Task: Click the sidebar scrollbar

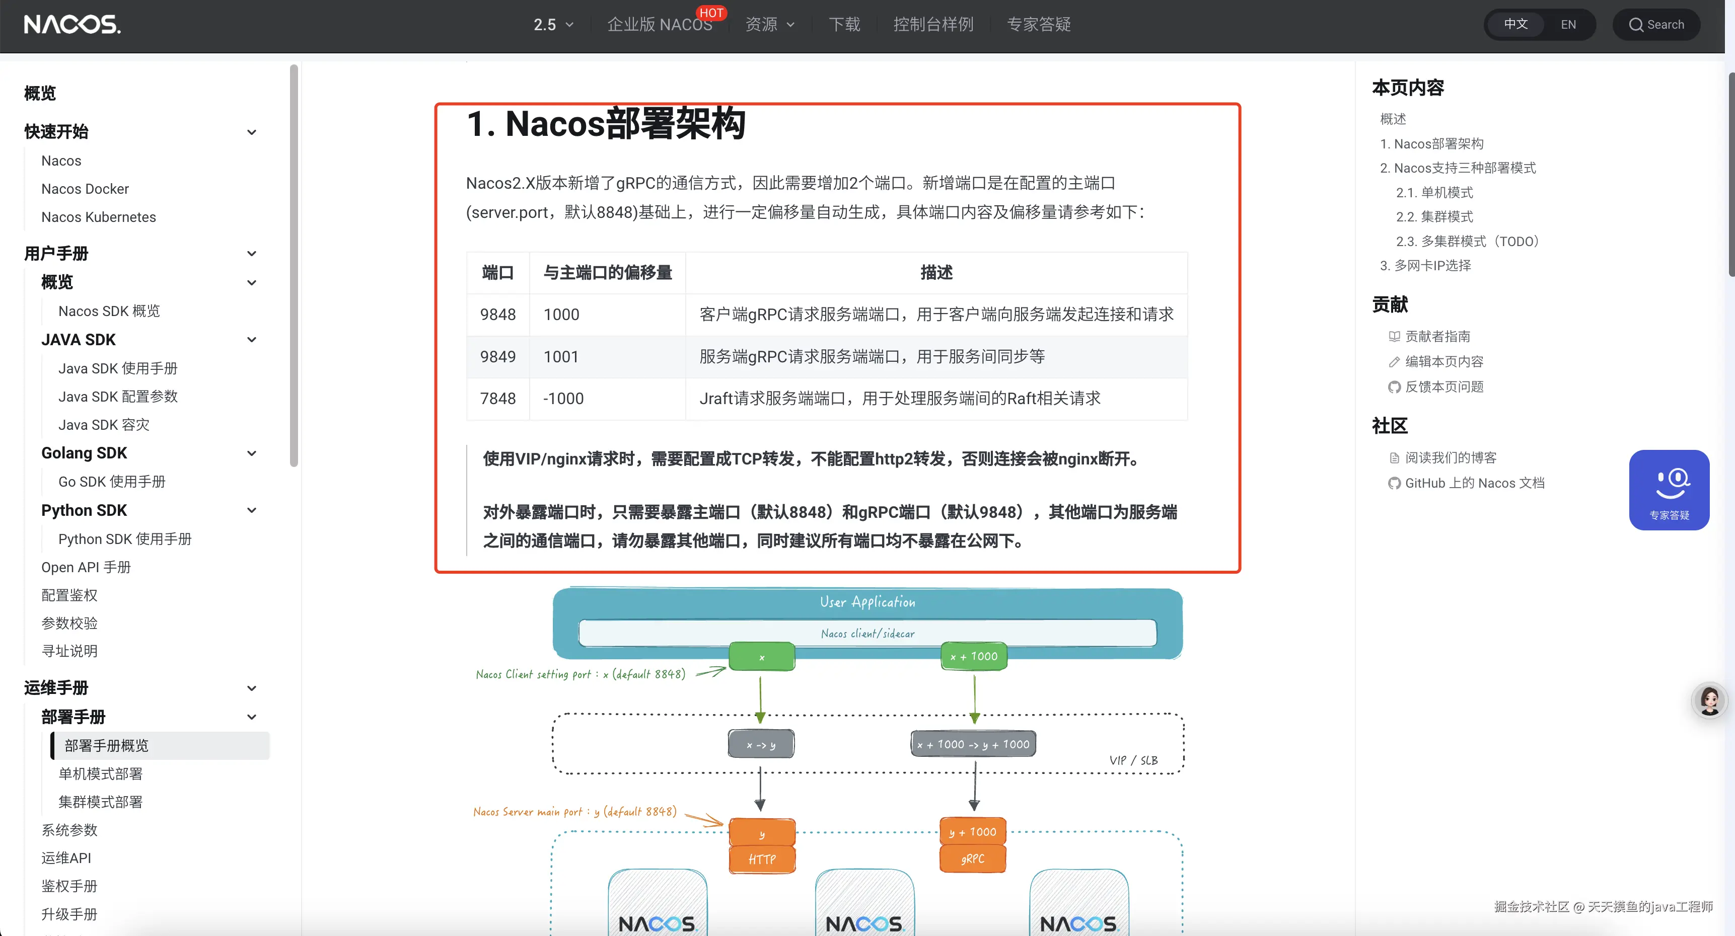Action: [294, 263]
